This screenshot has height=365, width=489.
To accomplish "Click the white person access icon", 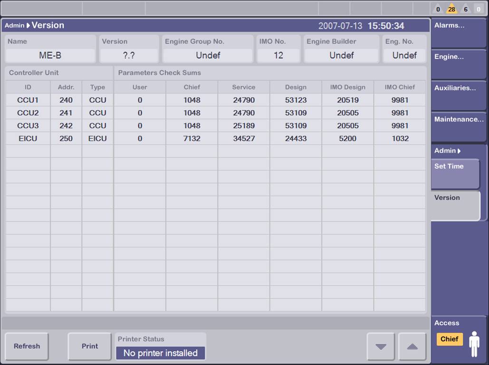I will 474,344.
